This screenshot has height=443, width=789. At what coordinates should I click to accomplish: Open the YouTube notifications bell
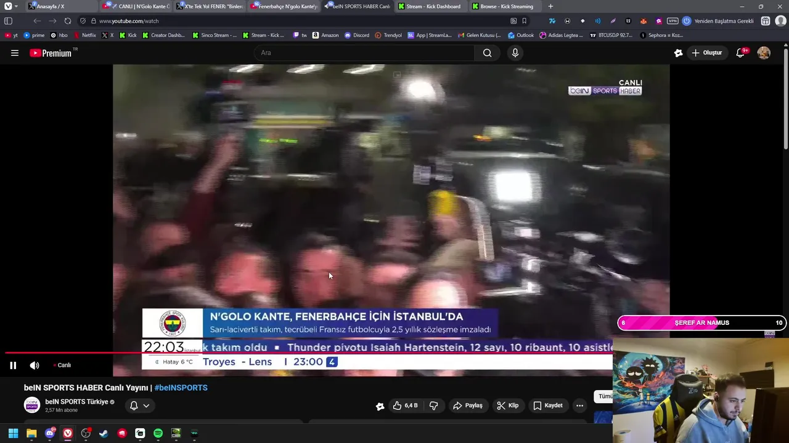pyautogui.click(x=740, y=53)
